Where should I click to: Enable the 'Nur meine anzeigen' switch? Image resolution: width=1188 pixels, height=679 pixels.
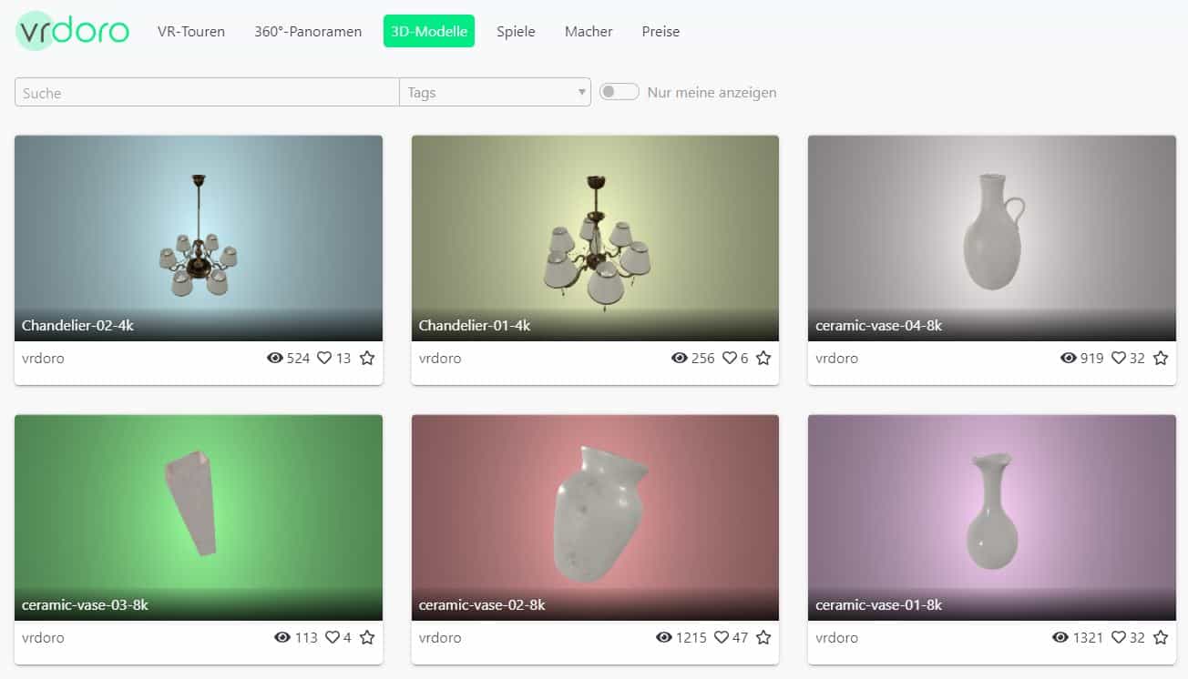pyautogui.click(x=619, y=92)
